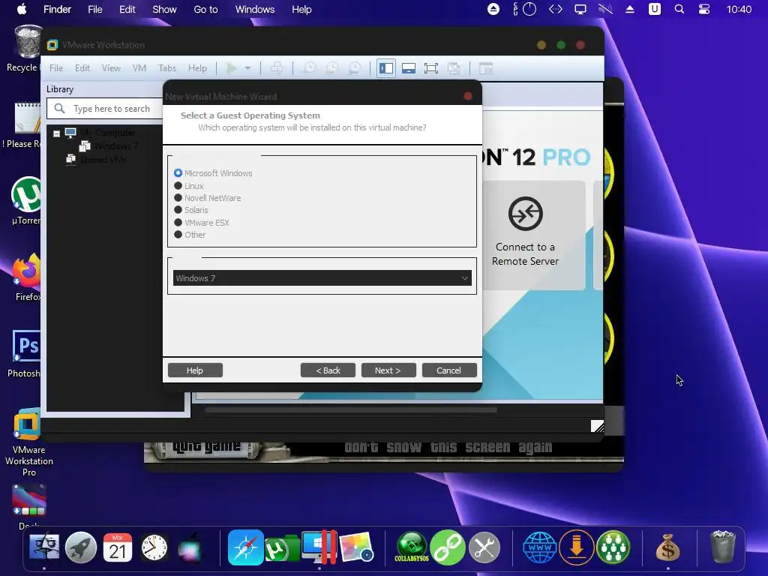Click the manage snapshots icon
768x576 pixels.
(354, 68)
